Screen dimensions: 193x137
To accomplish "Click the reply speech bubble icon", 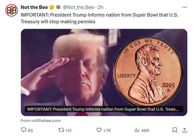I will [x=23, y=130].
